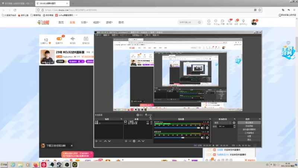This screenshot has width=298, height=168.
Task: Remove the selected scene with the minus icon
Action: pyautogui.click(x=101, y=141)
